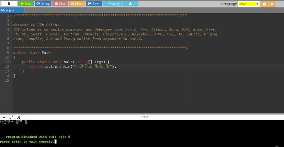
Task: Download the code with download icon
Action: pos(130,4)
